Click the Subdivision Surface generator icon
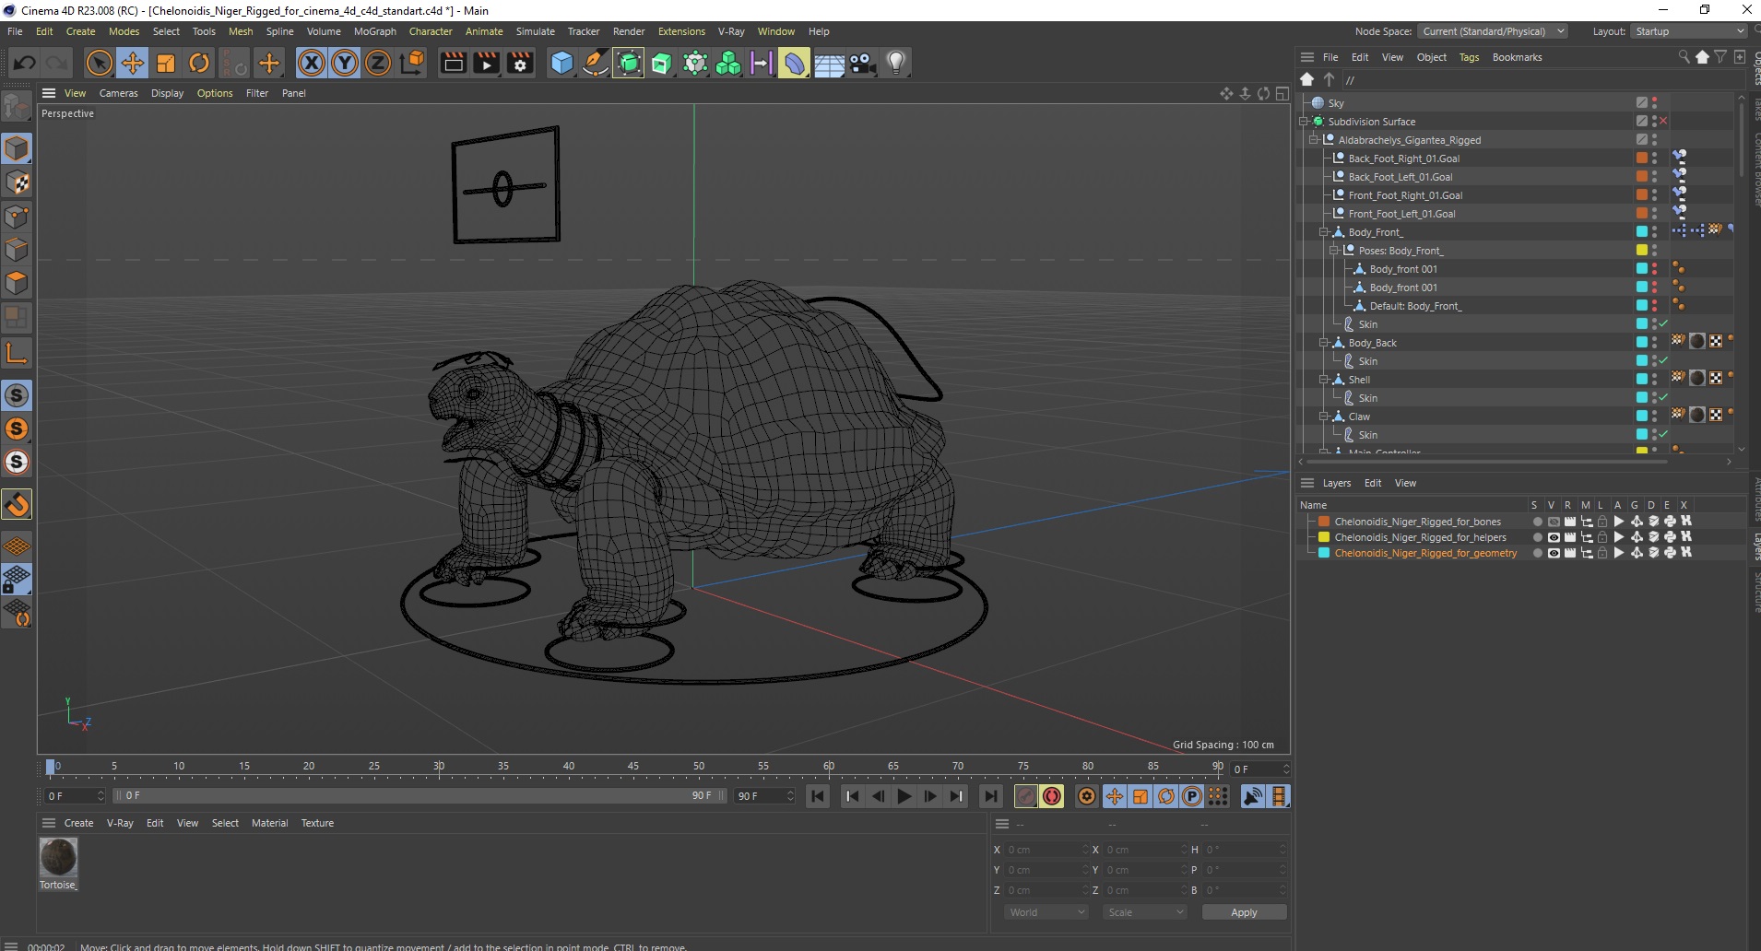This screenshot has width=1761, height=951. pyautogui.click(x=629, y=63)
